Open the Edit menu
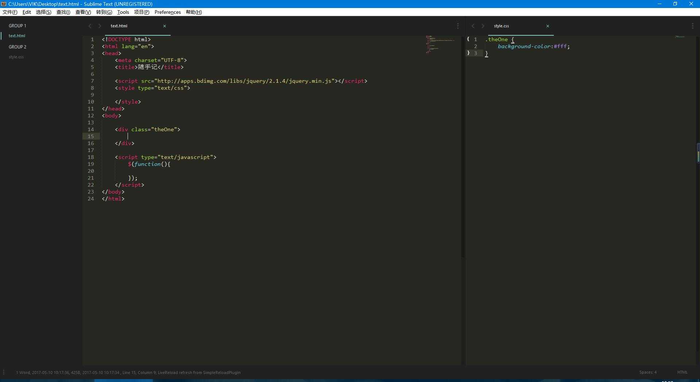Image resolution: width=700 pixels, height=382 pixels. (27, 12)
